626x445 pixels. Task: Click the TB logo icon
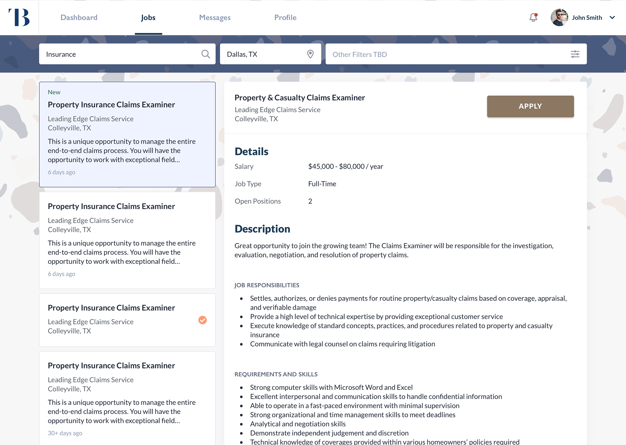pos(19,17)
